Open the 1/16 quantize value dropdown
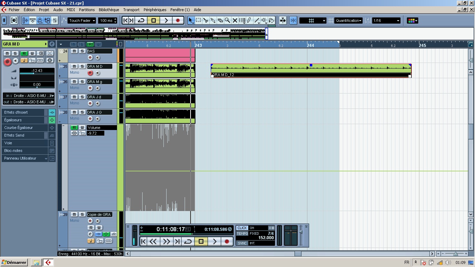The height and width of the screenshot is (267, 475). [x=386, y=21]
